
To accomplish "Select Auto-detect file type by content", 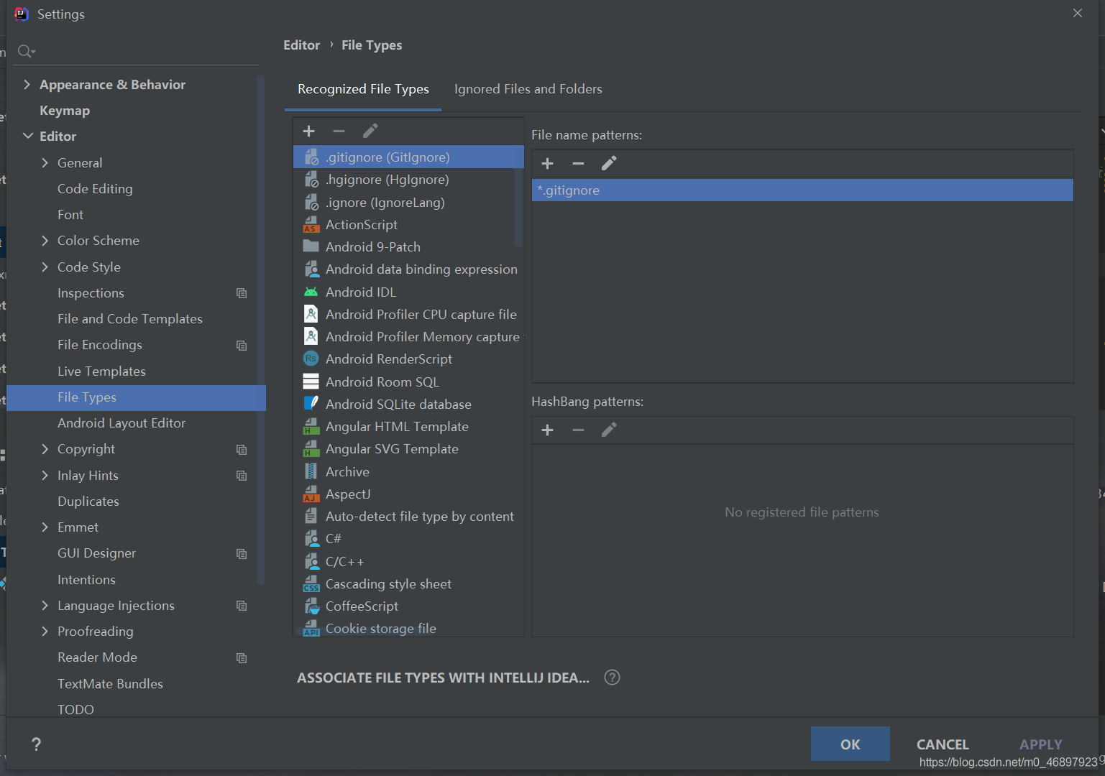I will pos(408,517).
